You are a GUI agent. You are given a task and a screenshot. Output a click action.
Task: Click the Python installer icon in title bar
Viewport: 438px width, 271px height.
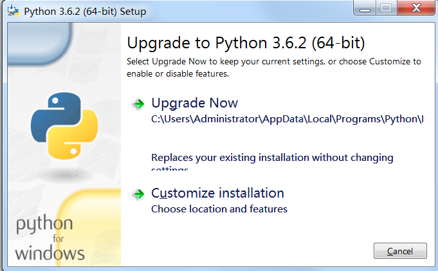[x=14, y=11]
